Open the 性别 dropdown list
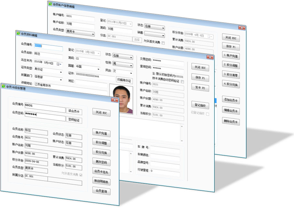Viewport: 294px width, 208px height. coord(131,65)
